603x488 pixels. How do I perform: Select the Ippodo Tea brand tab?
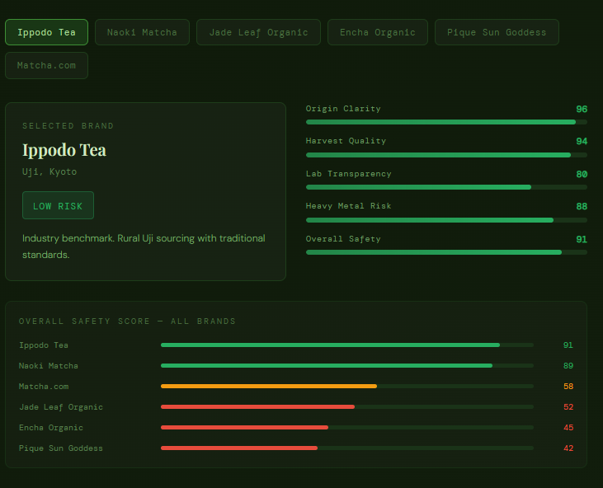click(x=46, y=32)
